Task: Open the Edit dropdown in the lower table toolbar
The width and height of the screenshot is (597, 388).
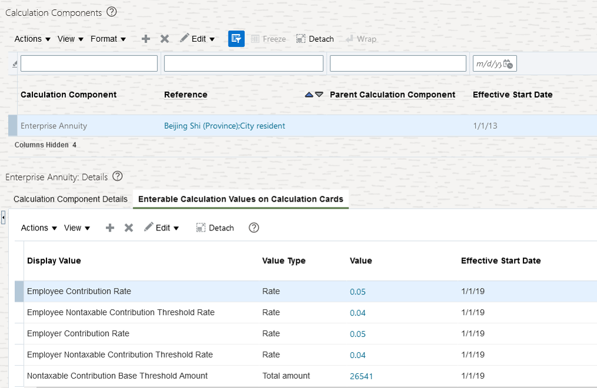Action: click(x=162, y=228)
